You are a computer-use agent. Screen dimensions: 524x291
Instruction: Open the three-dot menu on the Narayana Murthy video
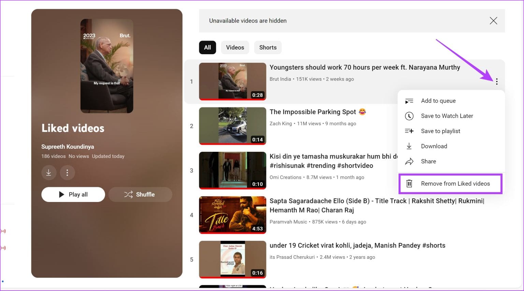497,82
